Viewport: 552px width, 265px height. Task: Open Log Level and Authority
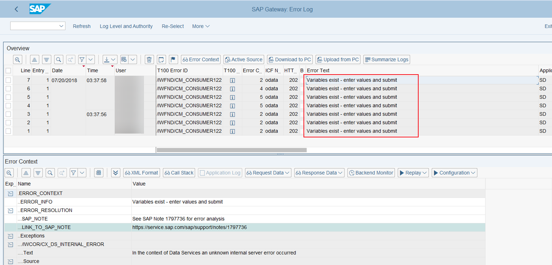[x=126, y=26]
